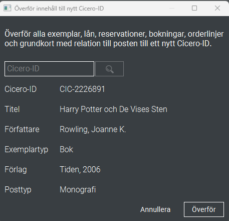Click the publisher value Tiden, 2006
The image size is (229, 221).
80,170
